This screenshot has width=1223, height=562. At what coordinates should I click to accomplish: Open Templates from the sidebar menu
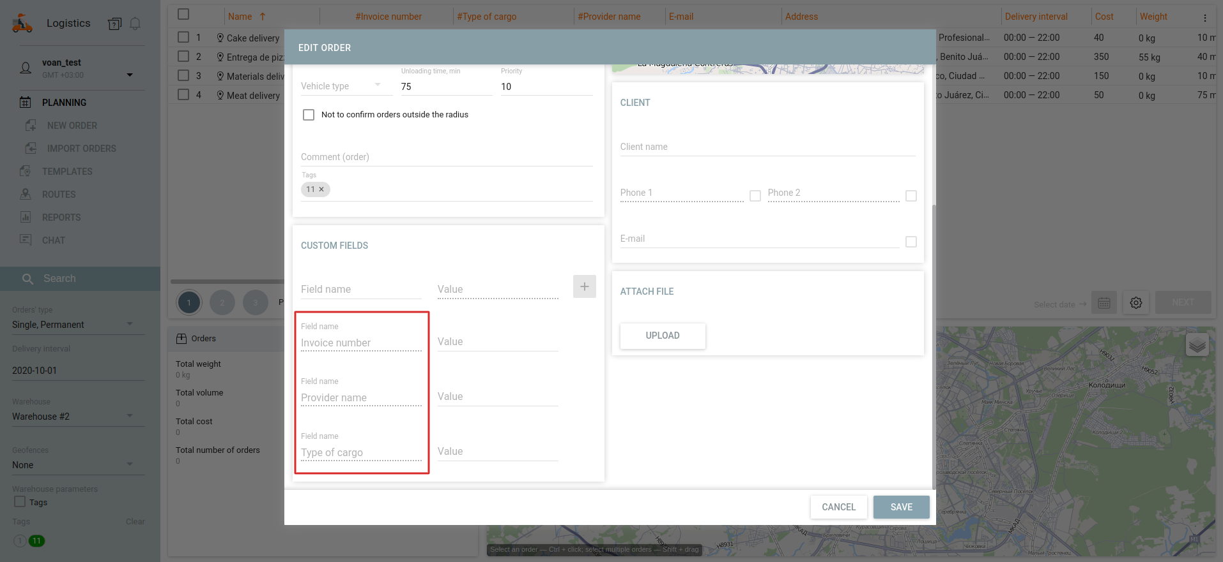[67, 172]
